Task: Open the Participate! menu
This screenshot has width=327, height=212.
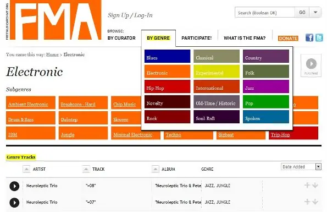Action: coord(196,38)
